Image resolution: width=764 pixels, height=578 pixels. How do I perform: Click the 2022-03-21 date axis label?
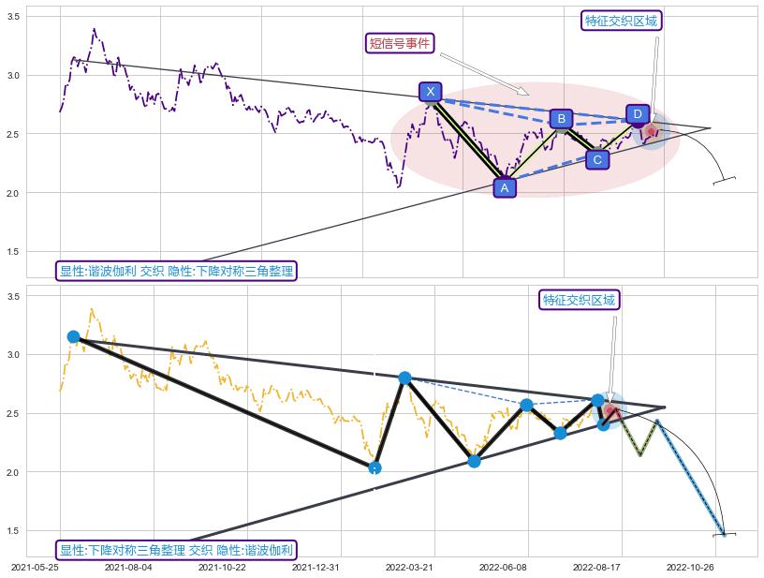pos(409,567)
